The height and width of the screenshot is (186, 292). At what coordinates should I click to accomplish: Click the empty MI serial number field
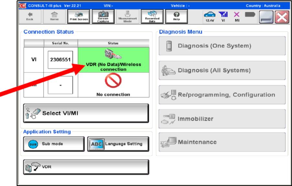point(60,85)
